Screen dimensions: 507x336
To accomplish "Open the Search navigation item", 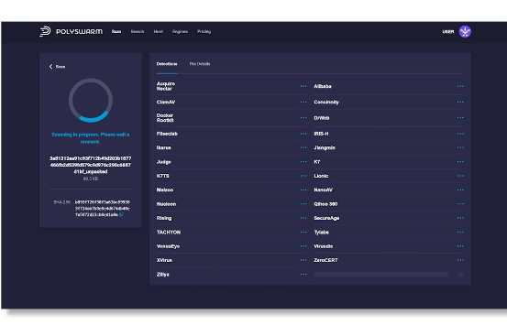I will pyautogui.click(x=138, y=32).
